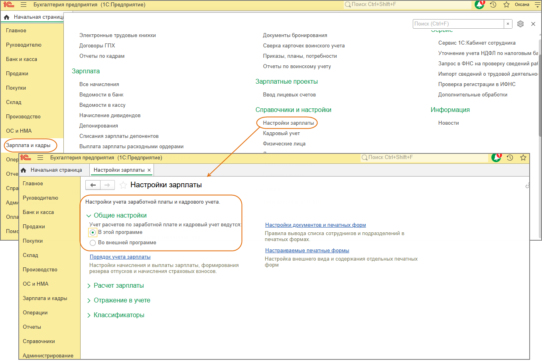Viewport: 542px width, 361px height.
Task: Open Все начисления under Зарплата
Action: [x=99, y=84]
